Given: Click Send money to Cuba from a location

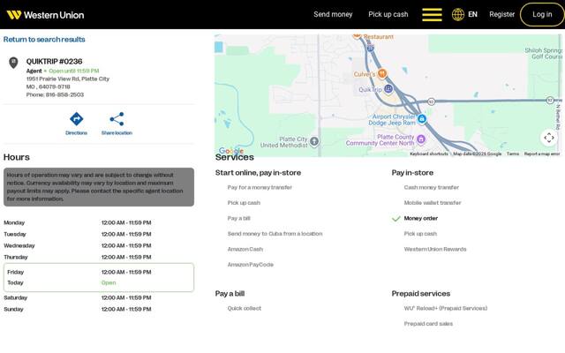Looking at the screenshot, I should point(275,234).
